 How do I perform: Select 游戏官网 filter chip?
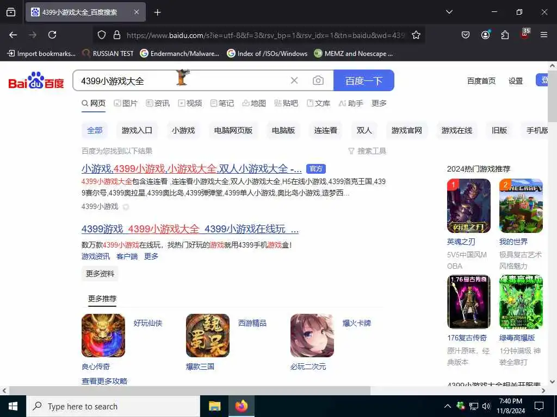click(x=407, y=130)
